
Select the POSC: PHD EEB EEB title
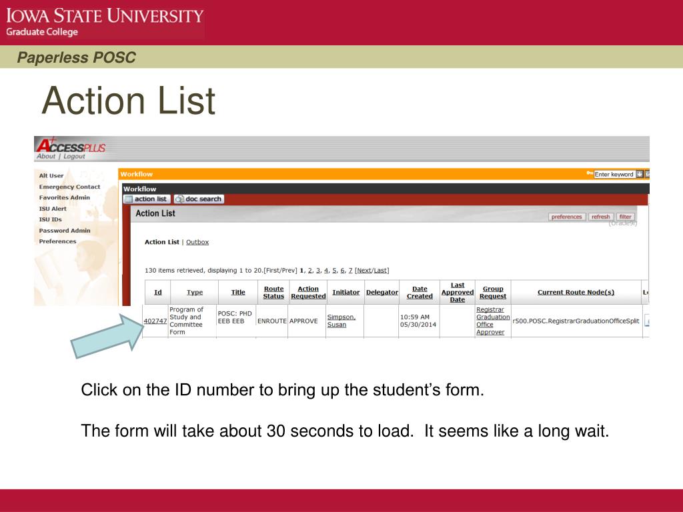(x=235, y=317)
